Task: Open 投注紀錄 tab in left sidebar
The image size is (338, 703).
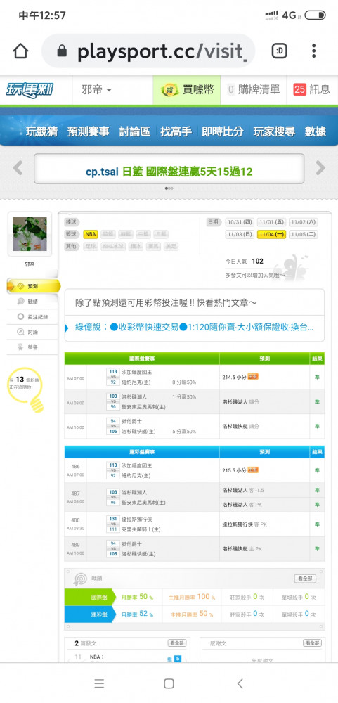Action: coord(33,317)
